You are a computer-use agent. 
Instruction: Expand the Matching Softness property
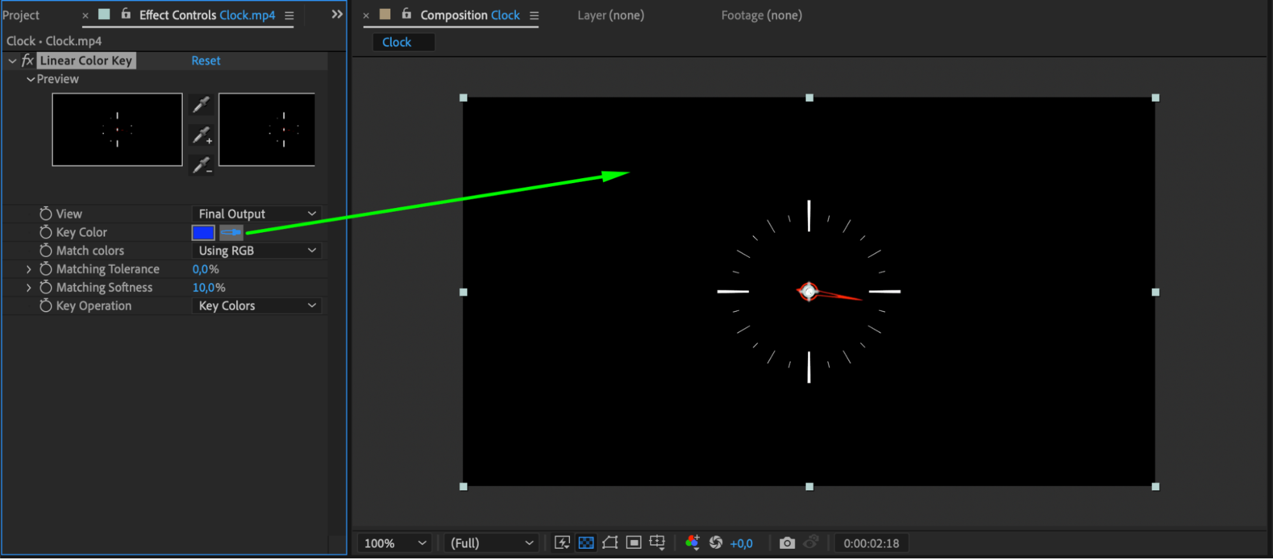coord(29,288)
